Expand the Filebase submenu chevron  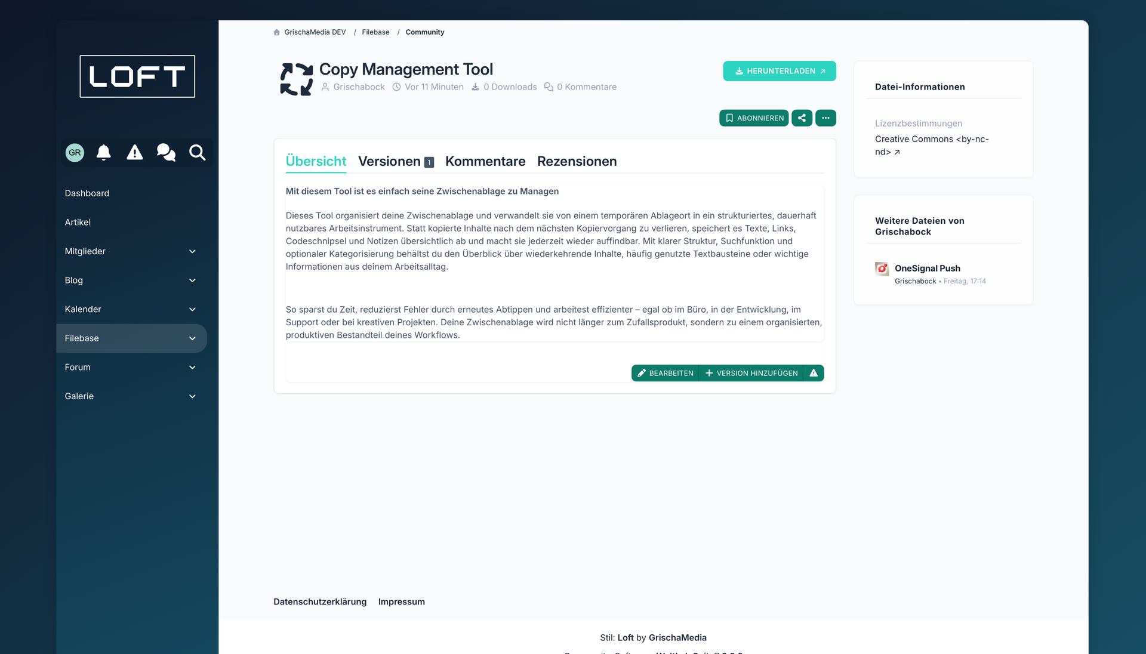coord(192,338)
